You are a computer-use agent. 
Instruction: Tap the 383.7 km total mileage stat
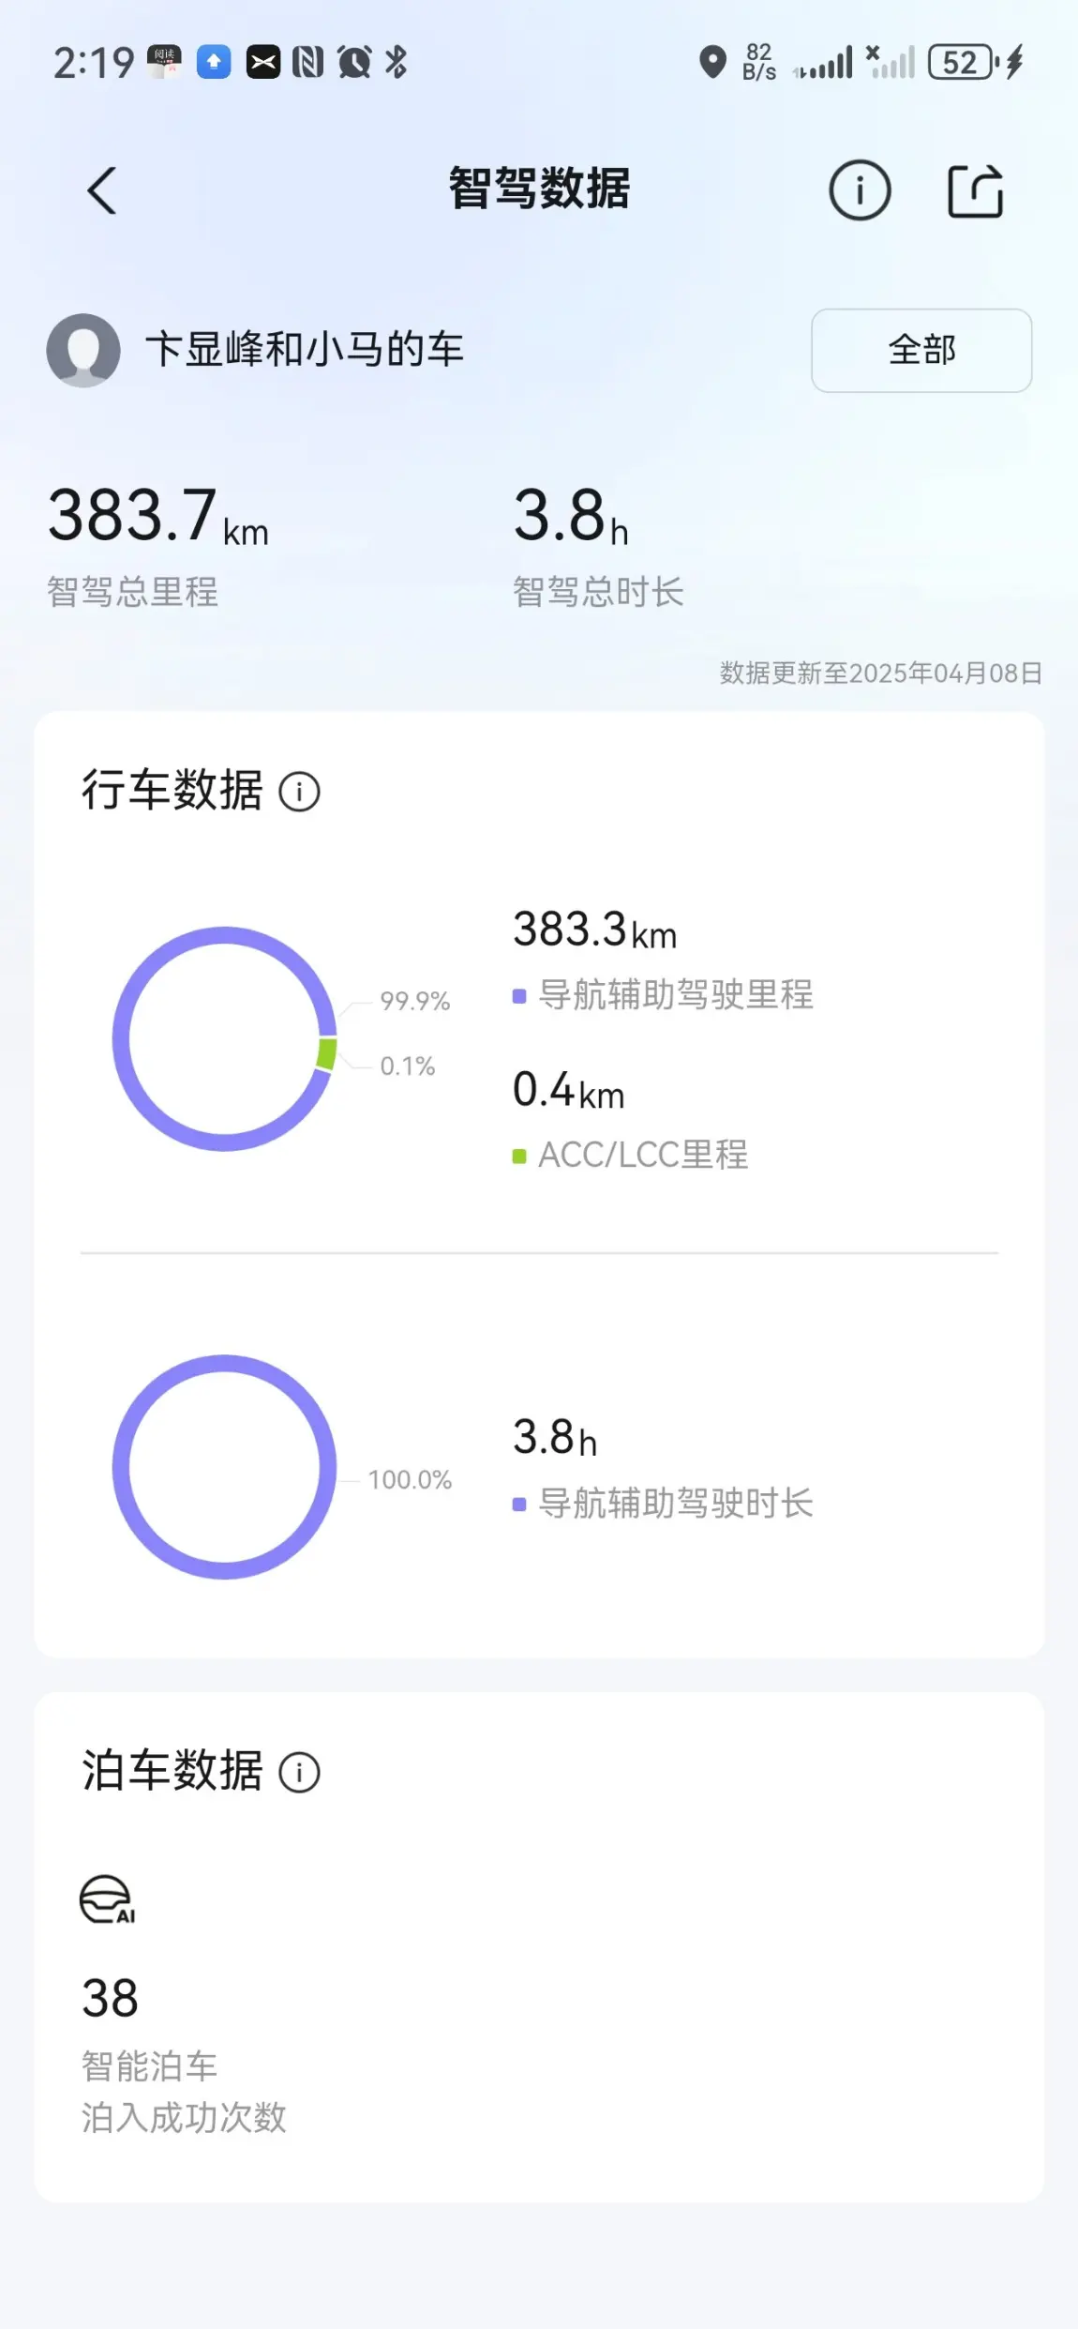[x=157, y=517]
